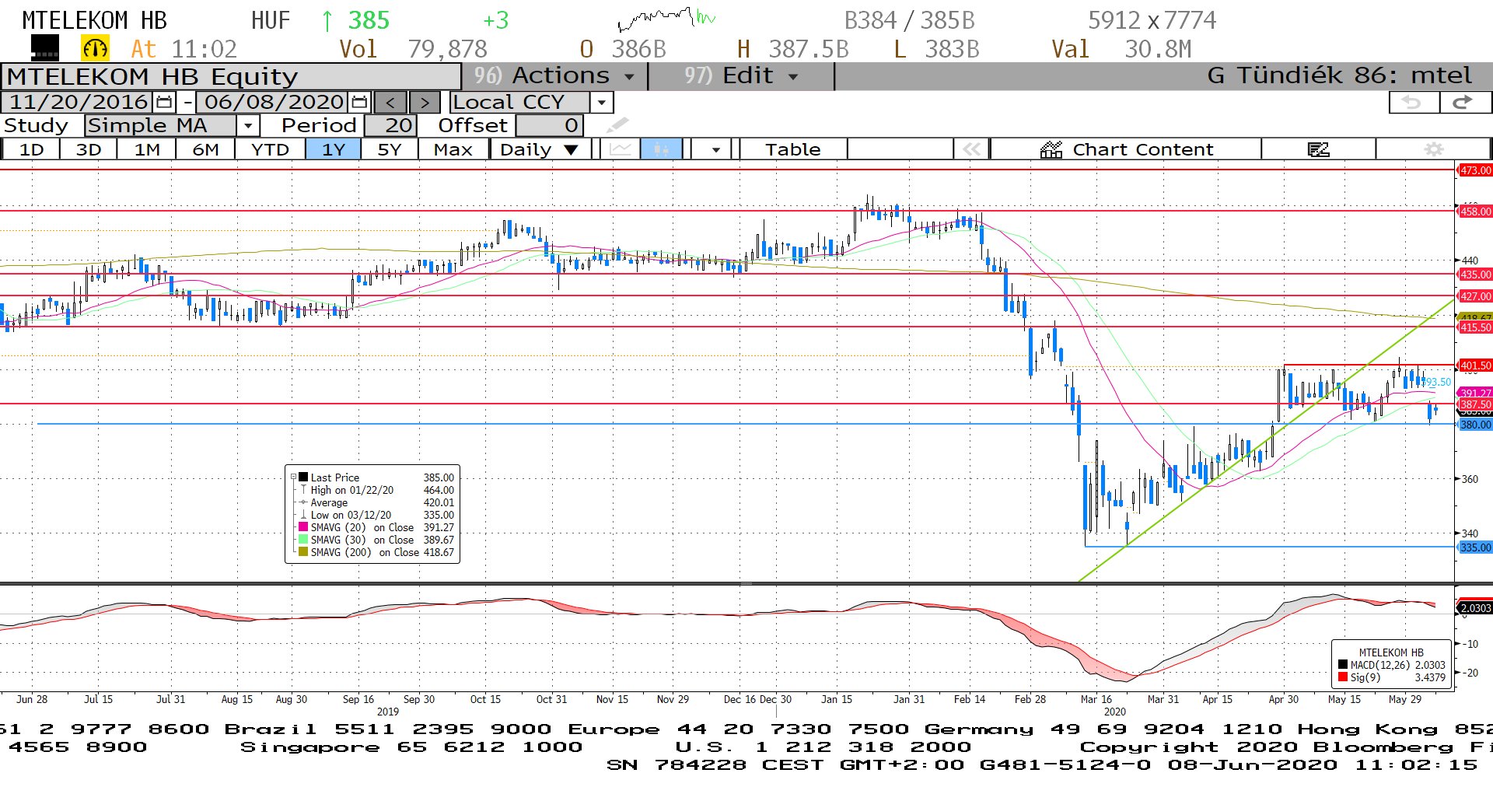The width and height of the screenshot is (1493, 808).
Task: Click the 335.00 blue support level label
Action: pos(1475,547)
